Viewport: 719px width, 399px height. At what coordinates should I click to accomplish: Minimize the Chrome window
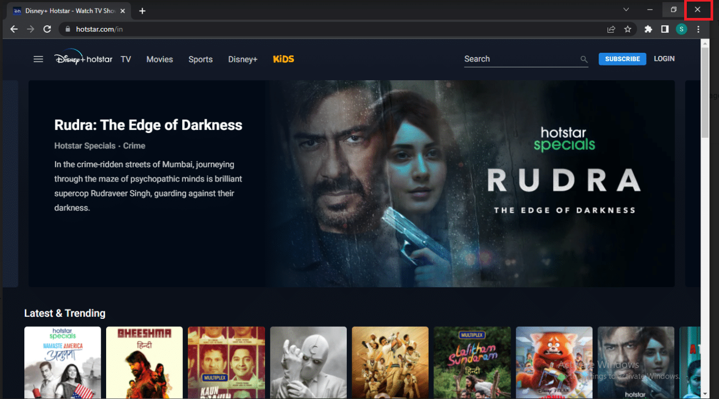click(x=650, y=9)
